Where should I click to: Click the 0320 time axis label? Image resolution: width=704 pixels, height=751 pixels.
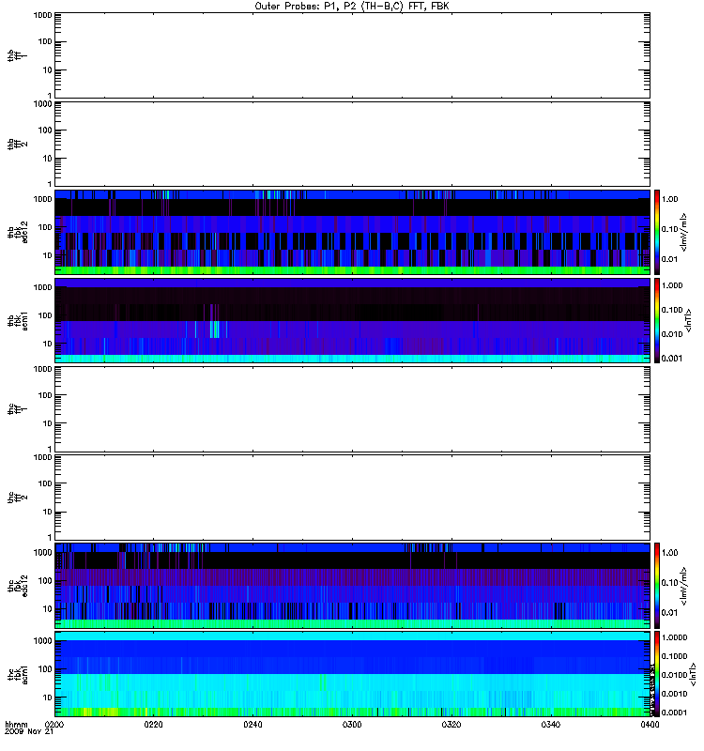point(451,725)
